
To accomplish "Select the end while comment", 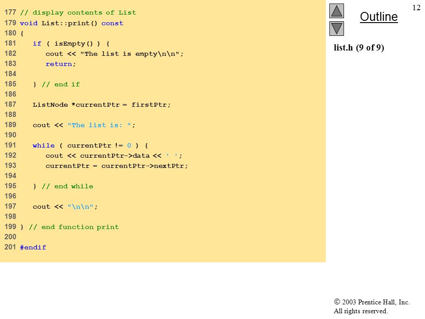I will 67,187.
